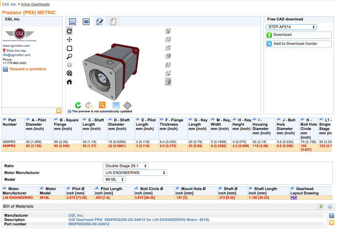Screen dimensions: 337x230
Task: Open the Gearhead Layout Drawing PDF link
Action: pyautogui.click(x=294, y=197)
